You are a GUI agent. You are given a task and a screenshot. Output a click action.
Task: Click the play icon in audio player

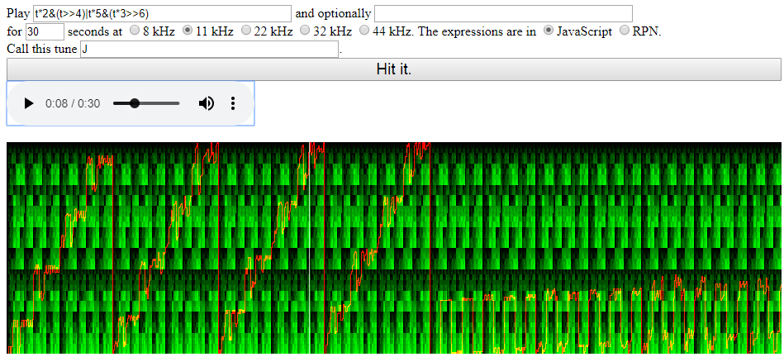point(29,103)
